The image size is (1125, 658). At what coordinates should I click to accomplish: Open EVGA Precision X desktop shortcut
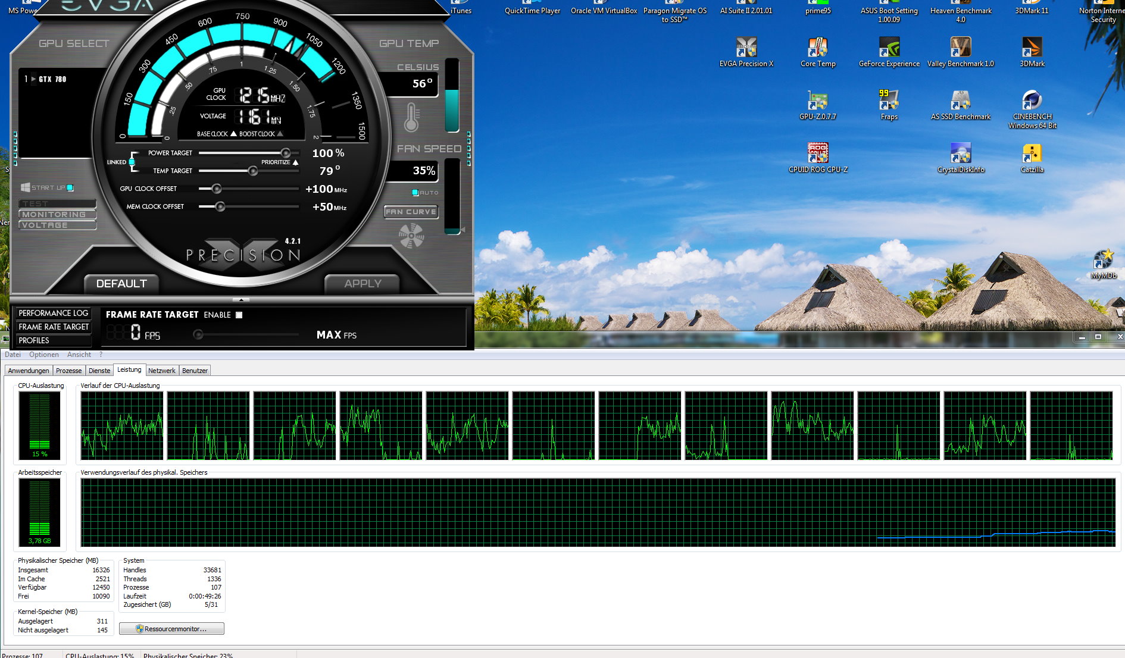(746, 52)
